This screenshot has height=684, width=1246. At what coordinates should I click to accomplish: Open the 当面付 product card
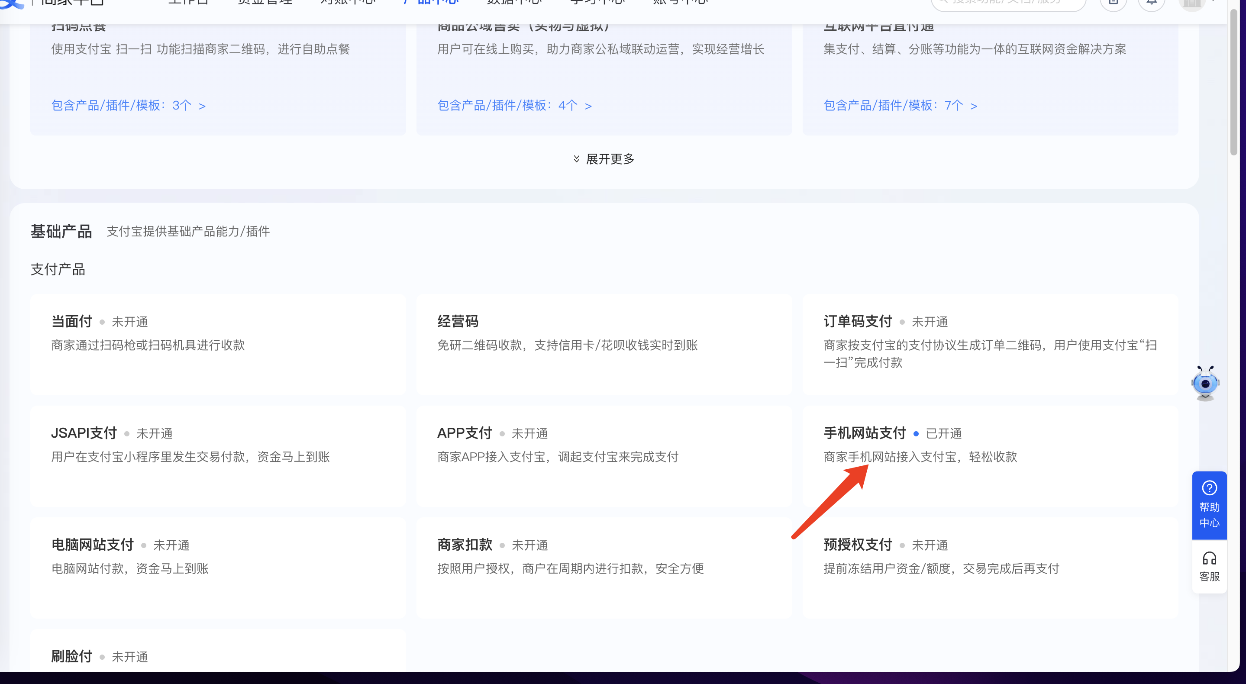(218, 345)
